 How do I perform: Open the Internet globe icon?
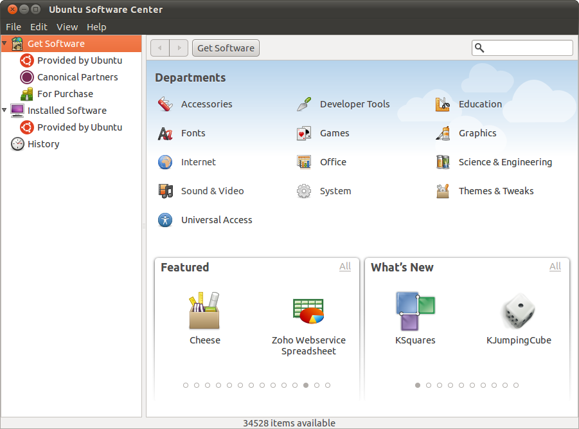[165, 162]
